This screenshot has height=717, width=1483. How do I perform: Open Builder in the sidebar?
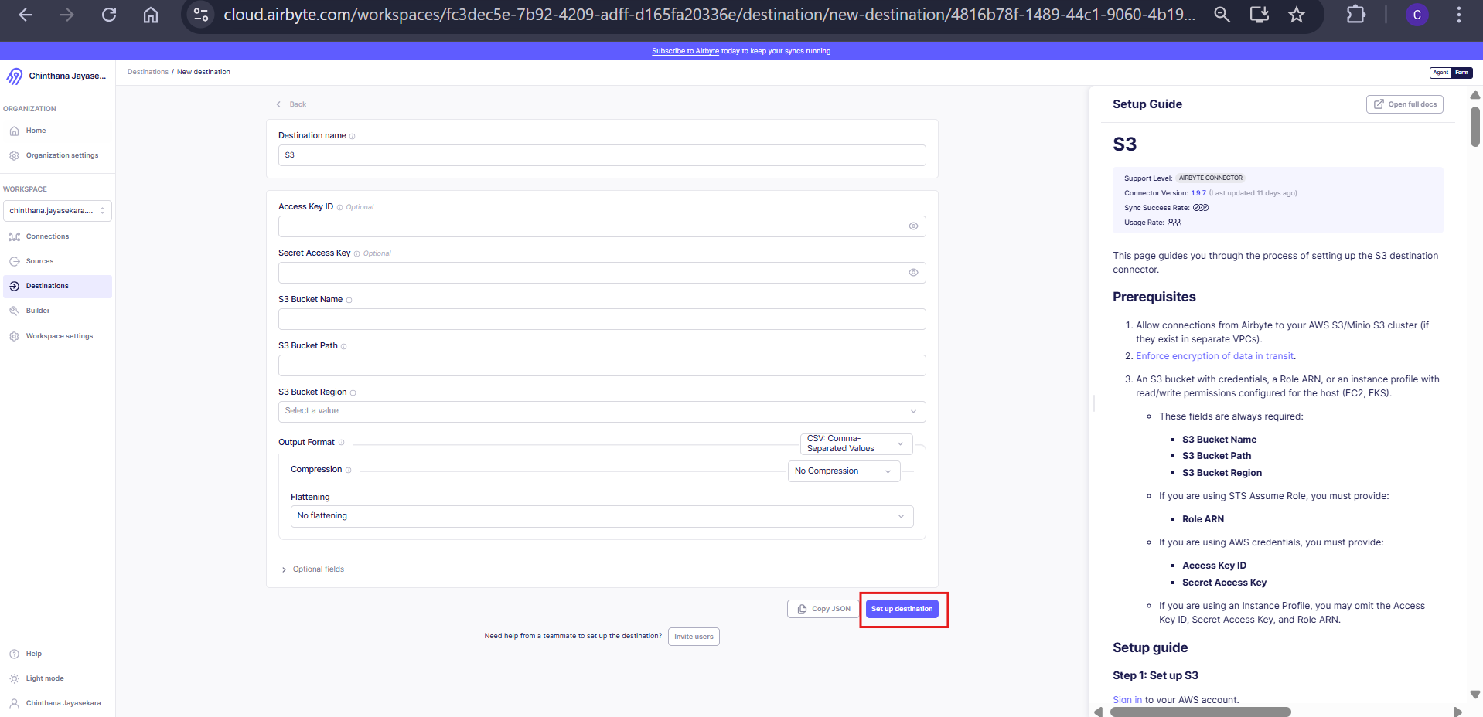click(57, 311)
